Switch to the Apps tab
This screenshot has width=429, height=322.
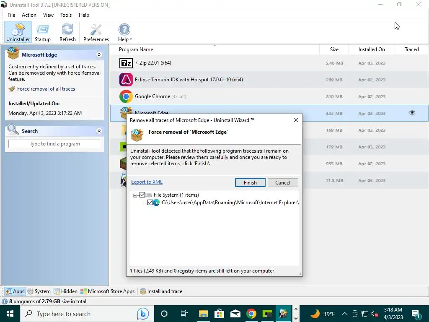(16, 291)
